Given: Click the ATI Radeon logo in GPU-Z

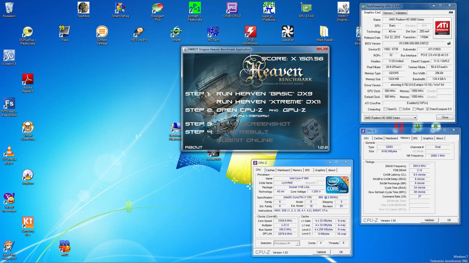Looking at the screenshot, I should click(x=442, y=28).
